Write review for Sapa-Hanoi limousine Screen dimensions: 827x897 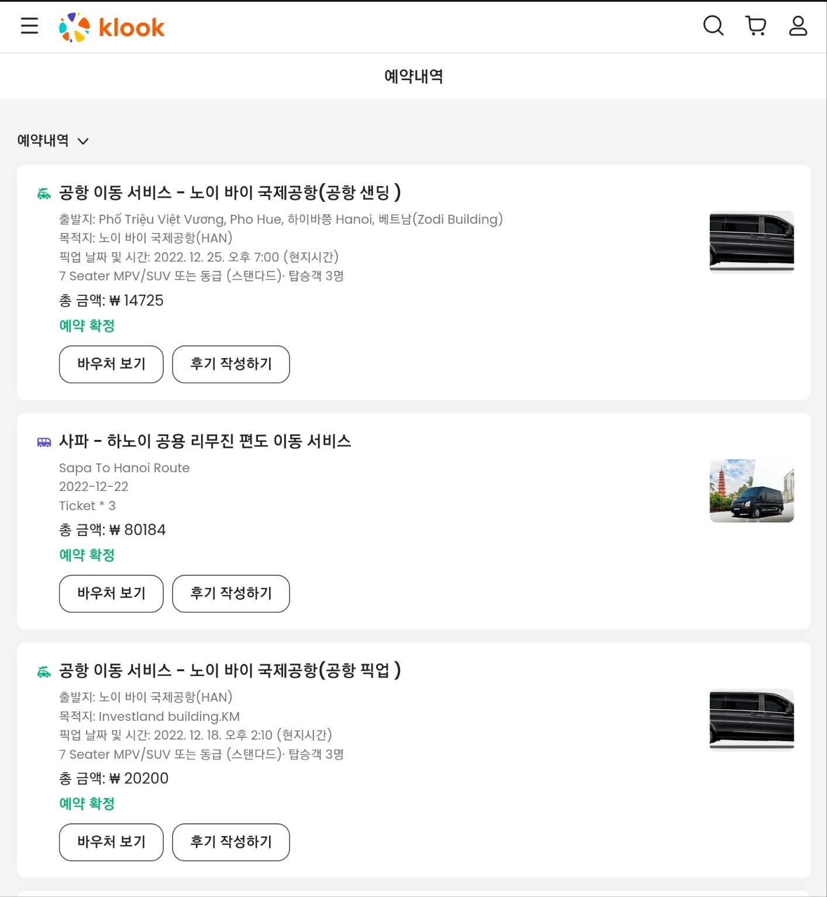(231, 593)
